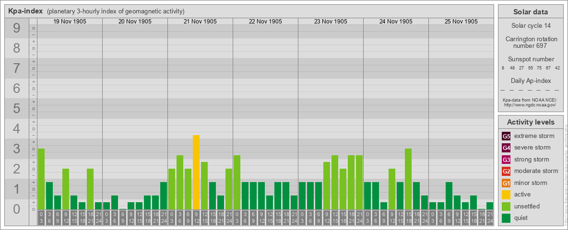Image resolution: width=568 pixels, height=230 pixels.
Task: Click the G2 moderate storm badge
Action: pyautogui.click(x=506, y=171)
